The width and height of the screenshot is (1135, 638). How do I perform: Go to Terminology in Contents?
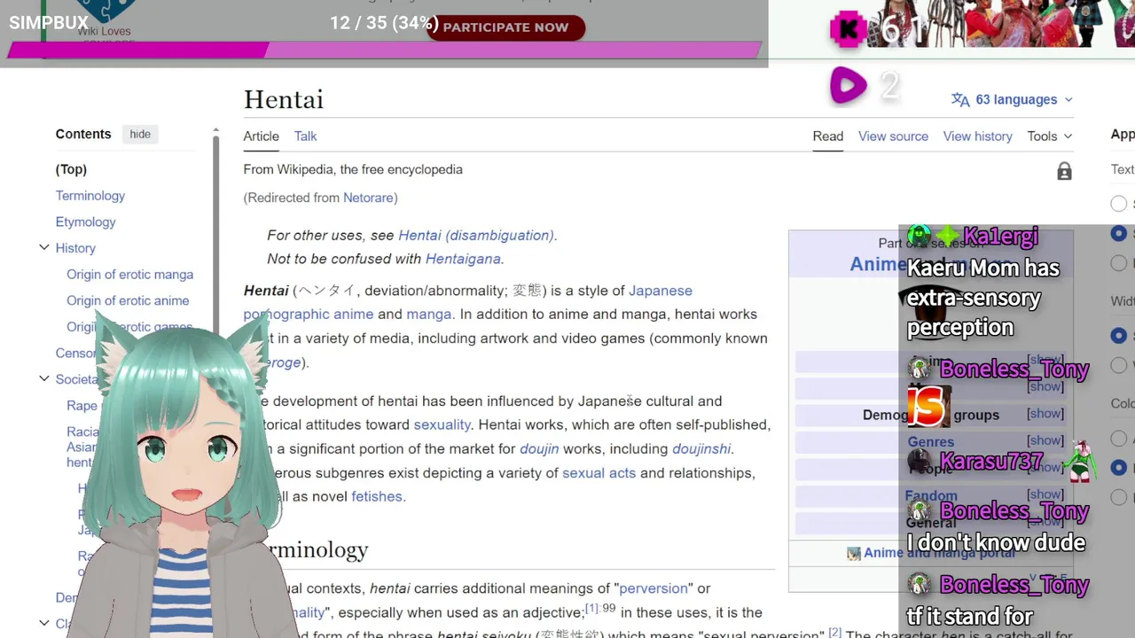point(90,196)
